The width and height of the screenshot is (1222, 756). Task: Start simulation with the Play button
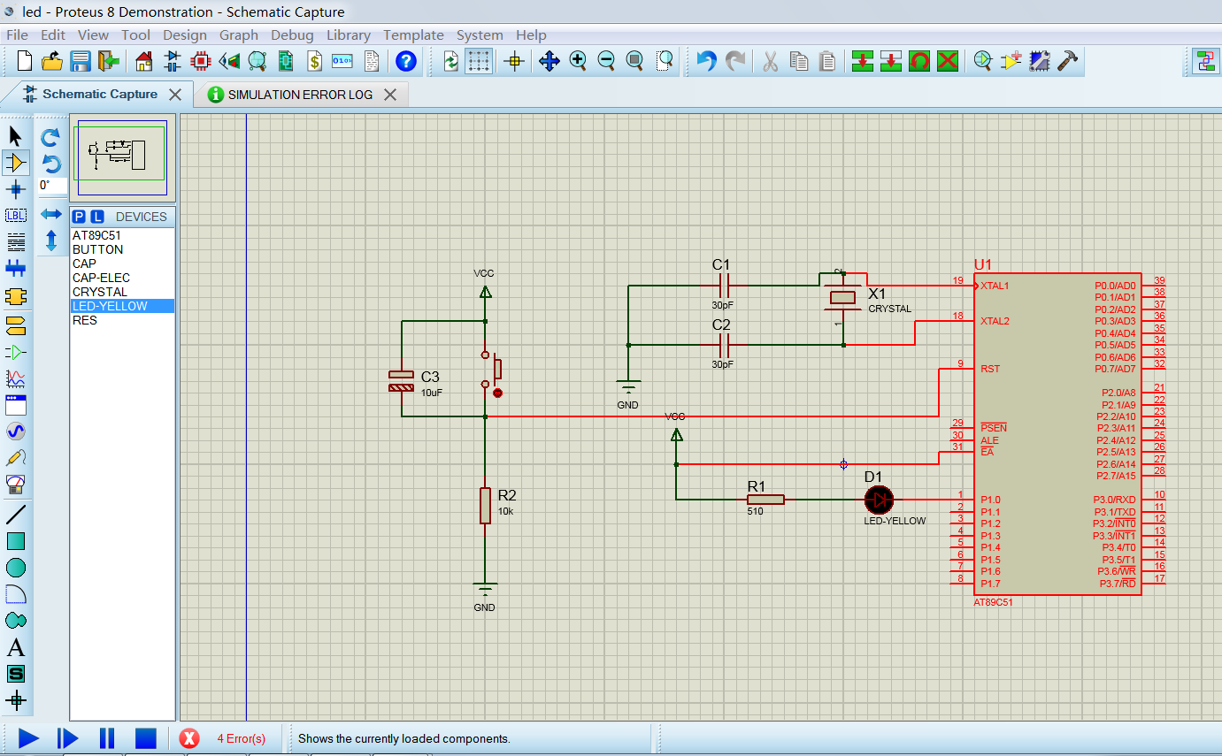(x=28, y=738)
